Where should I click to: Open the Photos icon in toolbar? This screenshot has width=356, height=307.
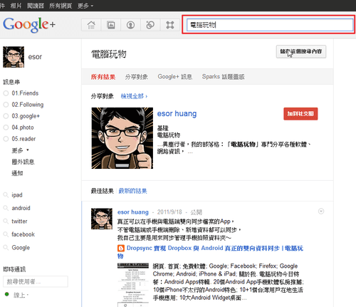111,25
